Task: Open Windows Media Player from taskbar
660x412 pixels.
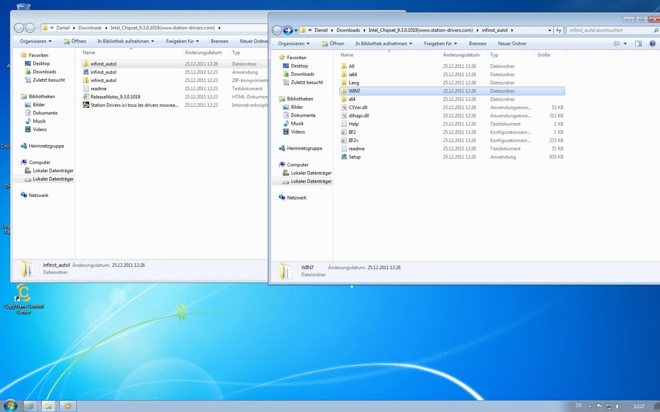Action: [68, 406]
